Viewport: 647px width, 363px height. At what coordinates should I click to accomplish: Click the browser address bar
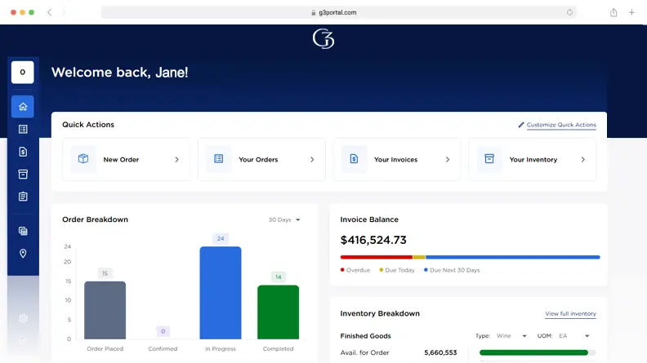338,12
